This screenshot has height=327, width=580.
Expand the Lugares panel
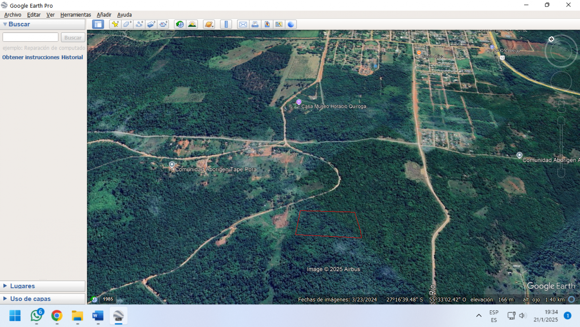[x=5, y=286]
